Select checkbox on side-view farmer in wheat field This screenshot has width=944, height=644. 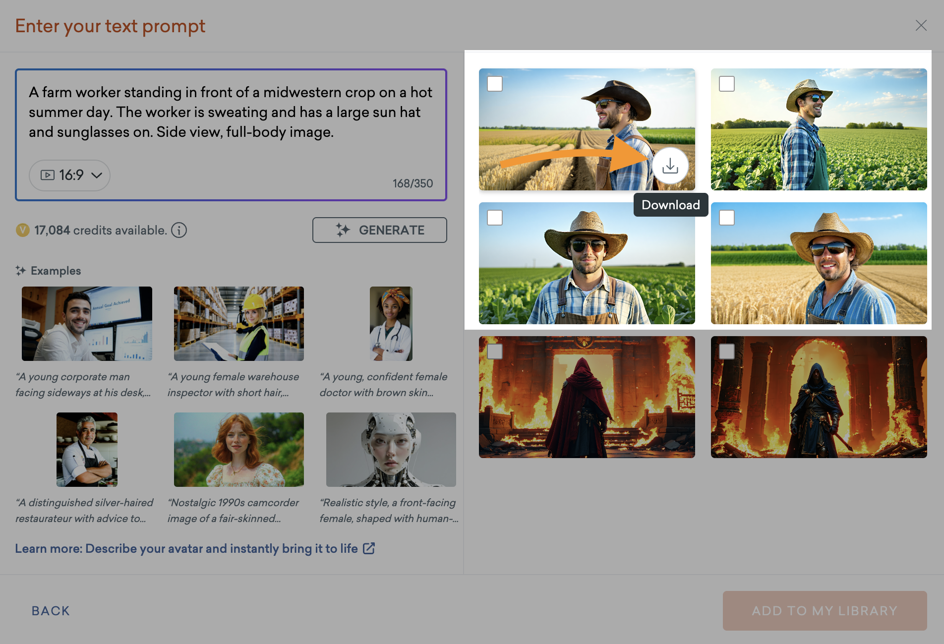pyautogui.click(x=495, y=84)
